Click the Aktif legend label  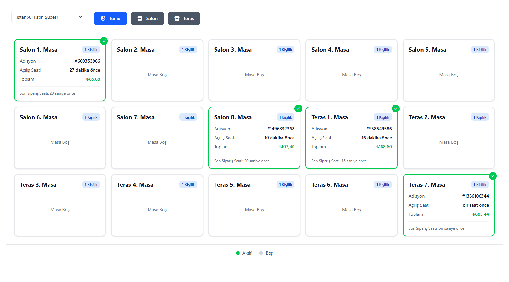pos(247,253)
